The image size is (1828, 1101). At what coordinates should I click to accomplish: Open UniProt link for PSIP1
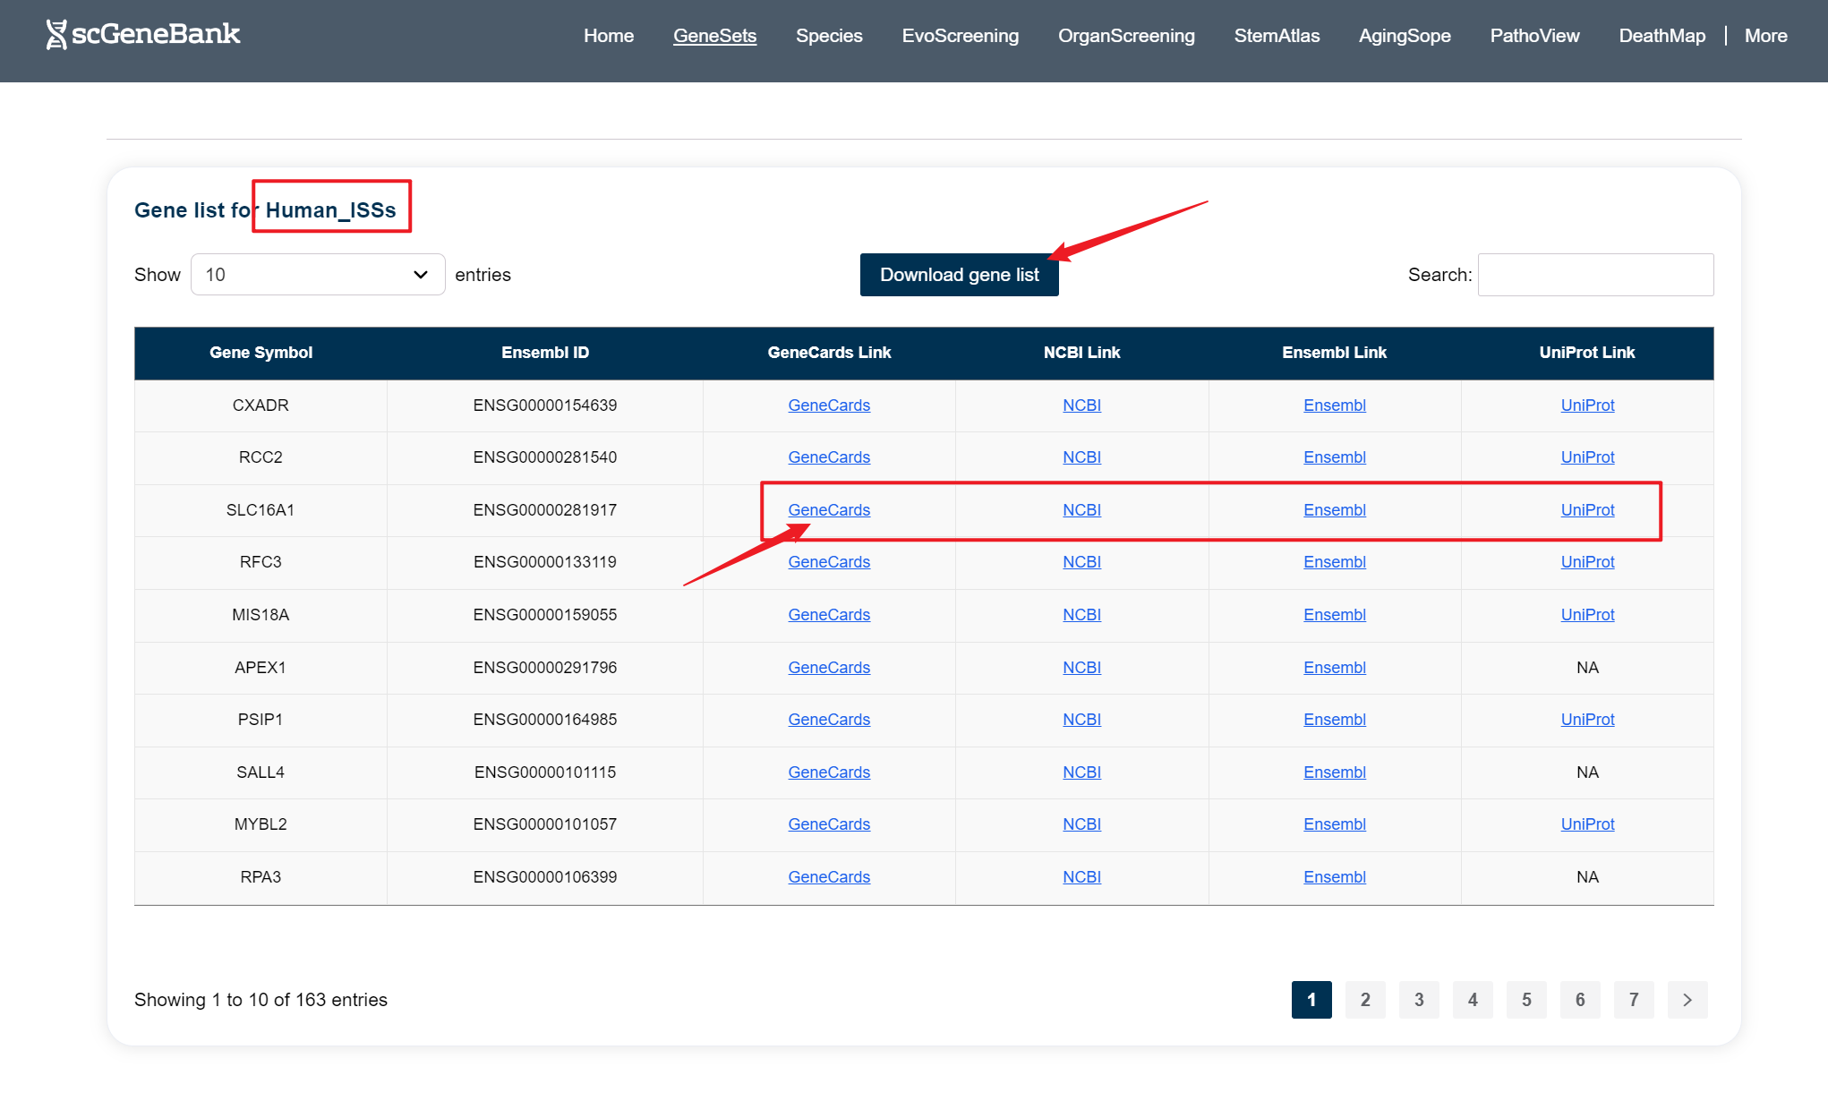1586,720
